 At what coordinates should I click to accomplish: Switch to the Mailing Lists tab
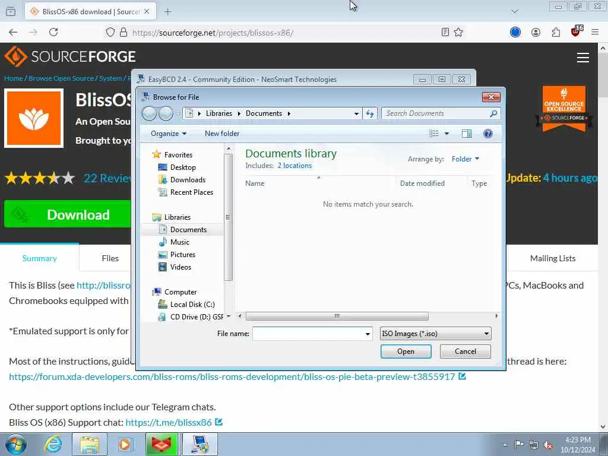click(x=553, y=258)
